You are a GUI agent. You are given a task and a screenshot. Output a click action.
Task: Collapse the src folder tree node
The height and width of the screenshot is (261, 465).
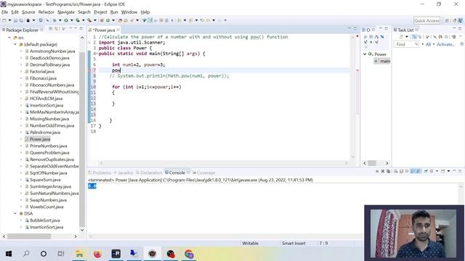(x=9, y=38)
